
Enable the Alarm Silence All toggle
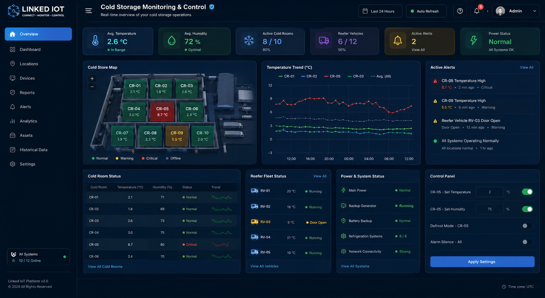pyautogui.click(x=527, y=242)
